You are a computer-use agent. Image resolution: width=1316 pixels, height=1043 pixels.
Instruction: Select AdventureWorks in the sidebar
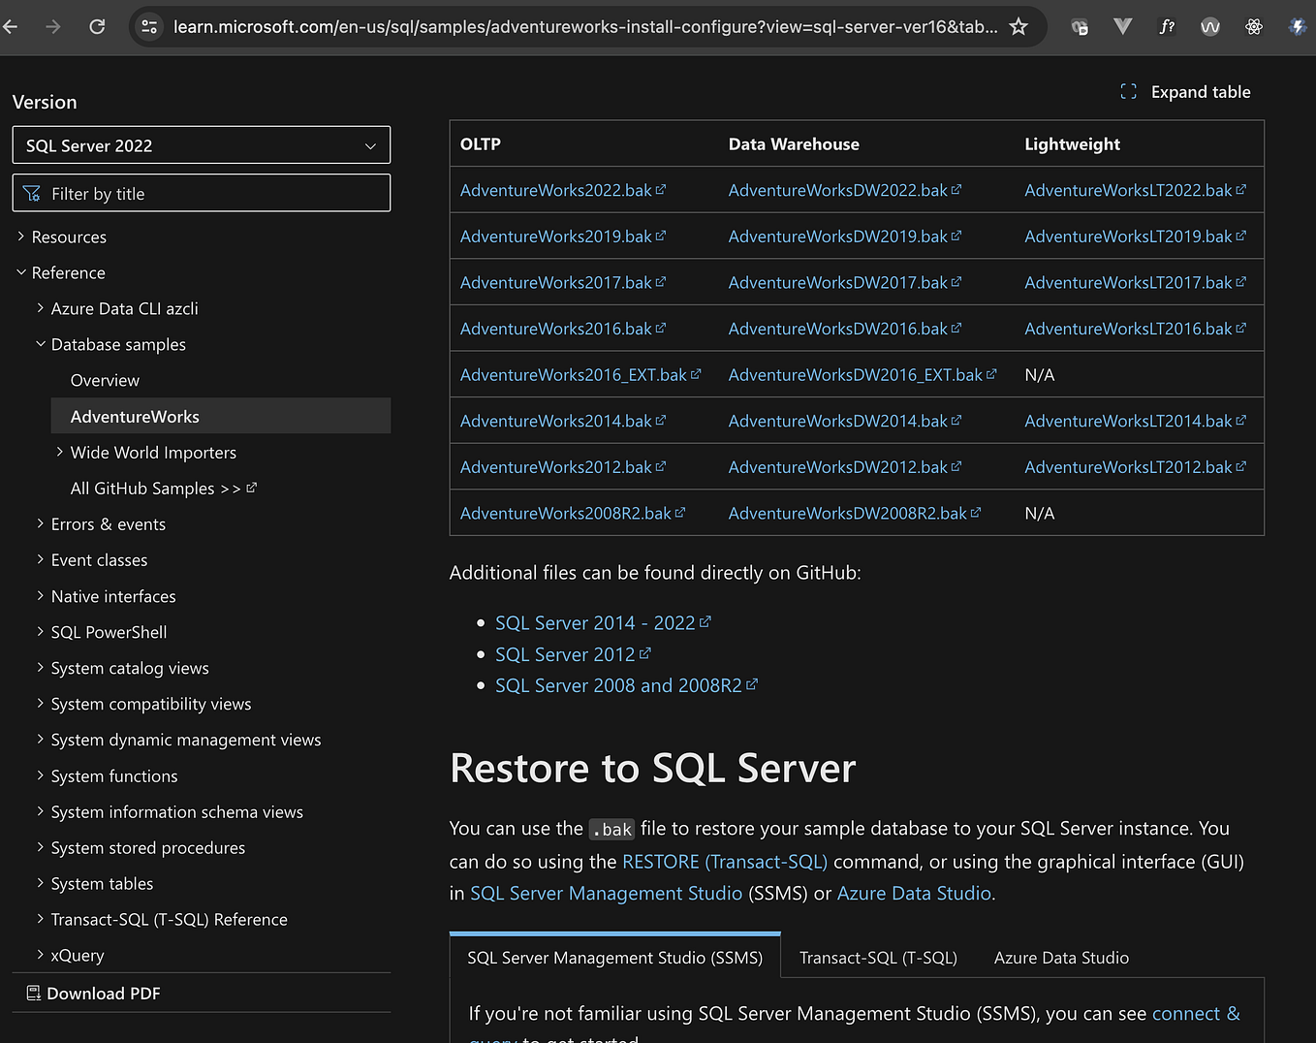point(221,416)
